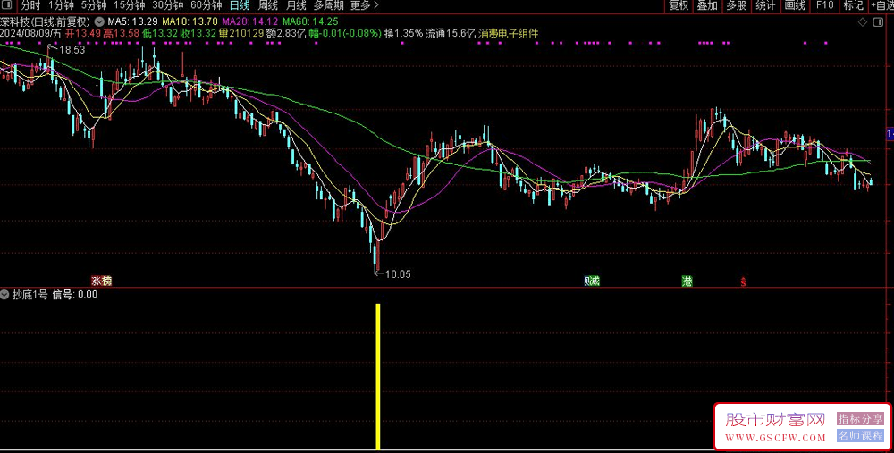
Task: Open the 名师课程 link in banner
Action: pos(860,436)
